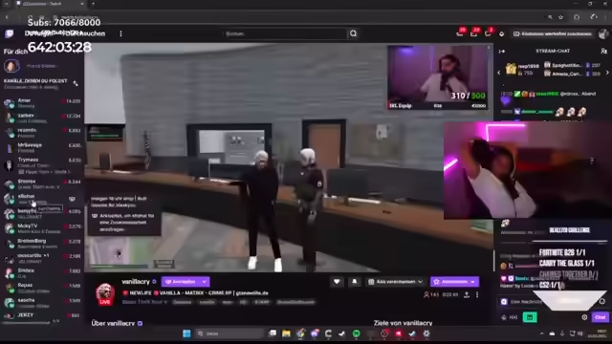Click the STREAM-CHAT panel title
The height and width of the screenshot is (344, 612).
[x=553, y=51]
